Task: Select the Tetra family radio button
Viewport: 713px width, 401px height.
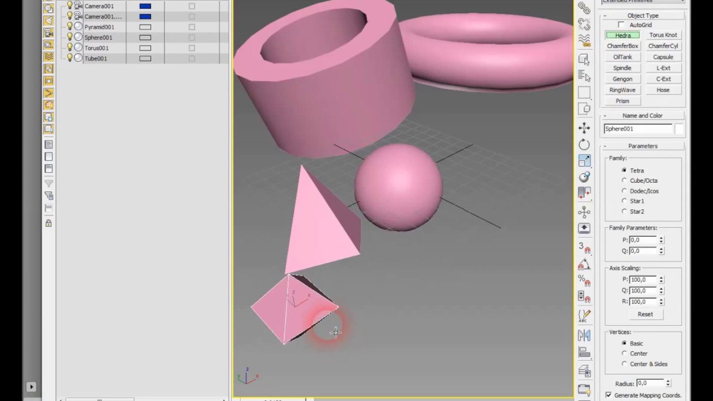Action: (x=624, y=170)
